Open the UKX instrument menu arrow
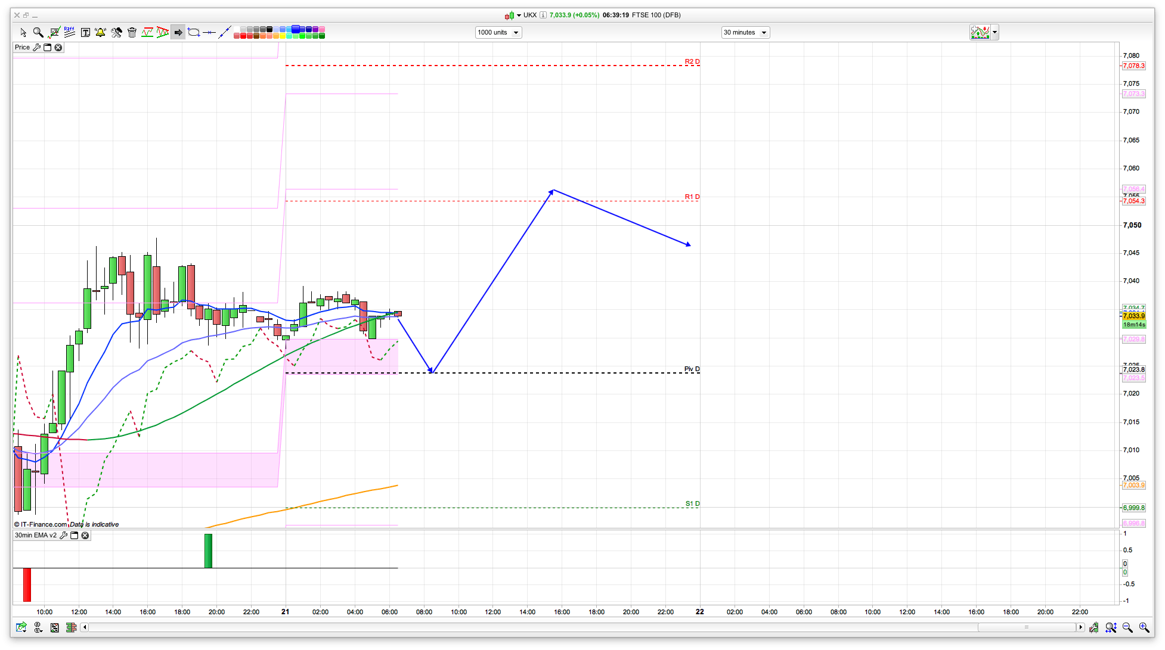The image size is (1165, 650). tap(519, 15)
